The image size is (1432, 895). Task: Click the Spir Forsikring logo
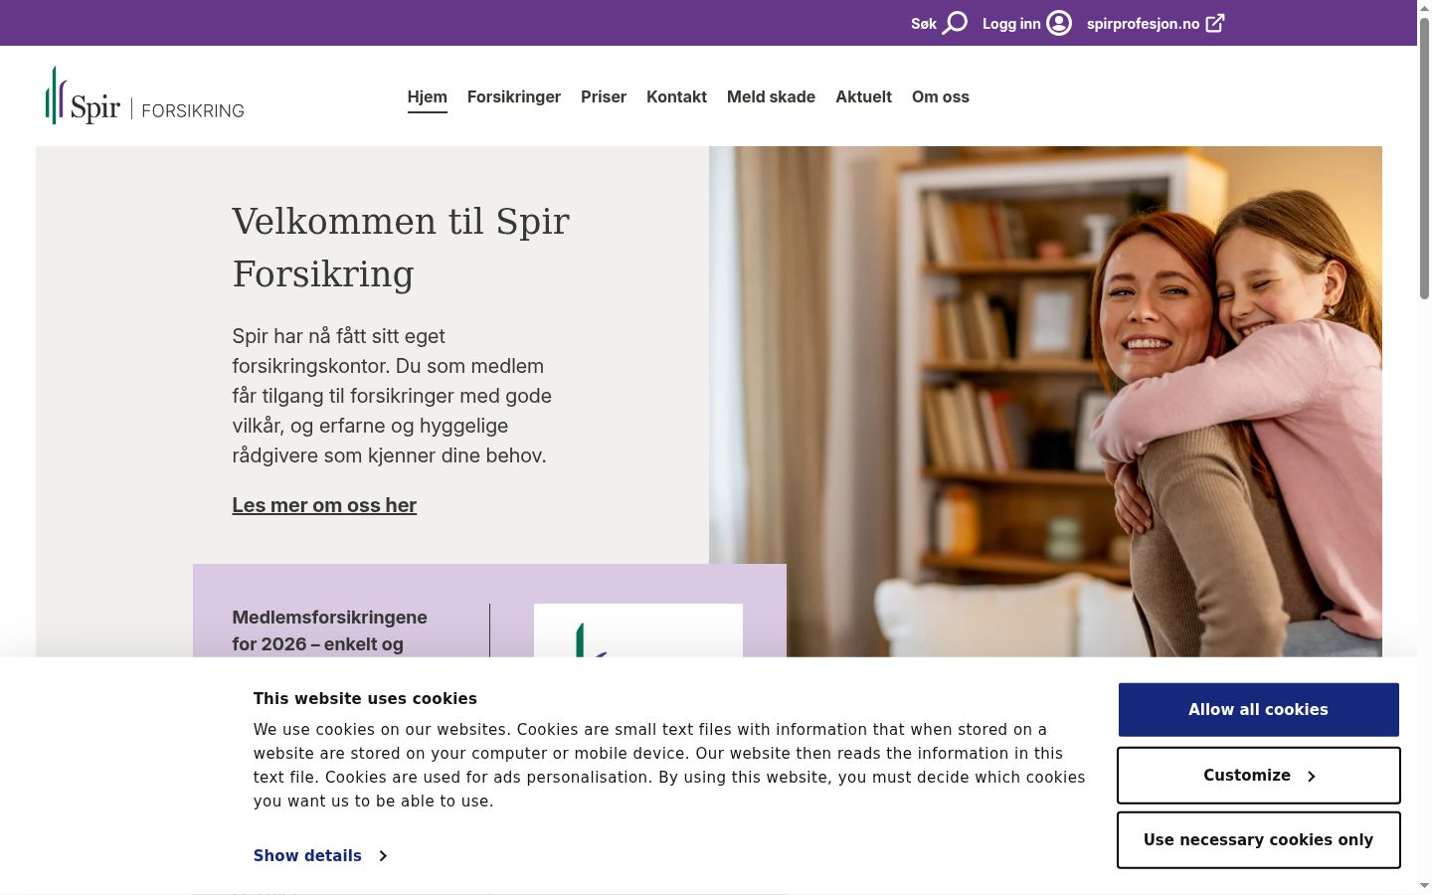coord(145,95)
